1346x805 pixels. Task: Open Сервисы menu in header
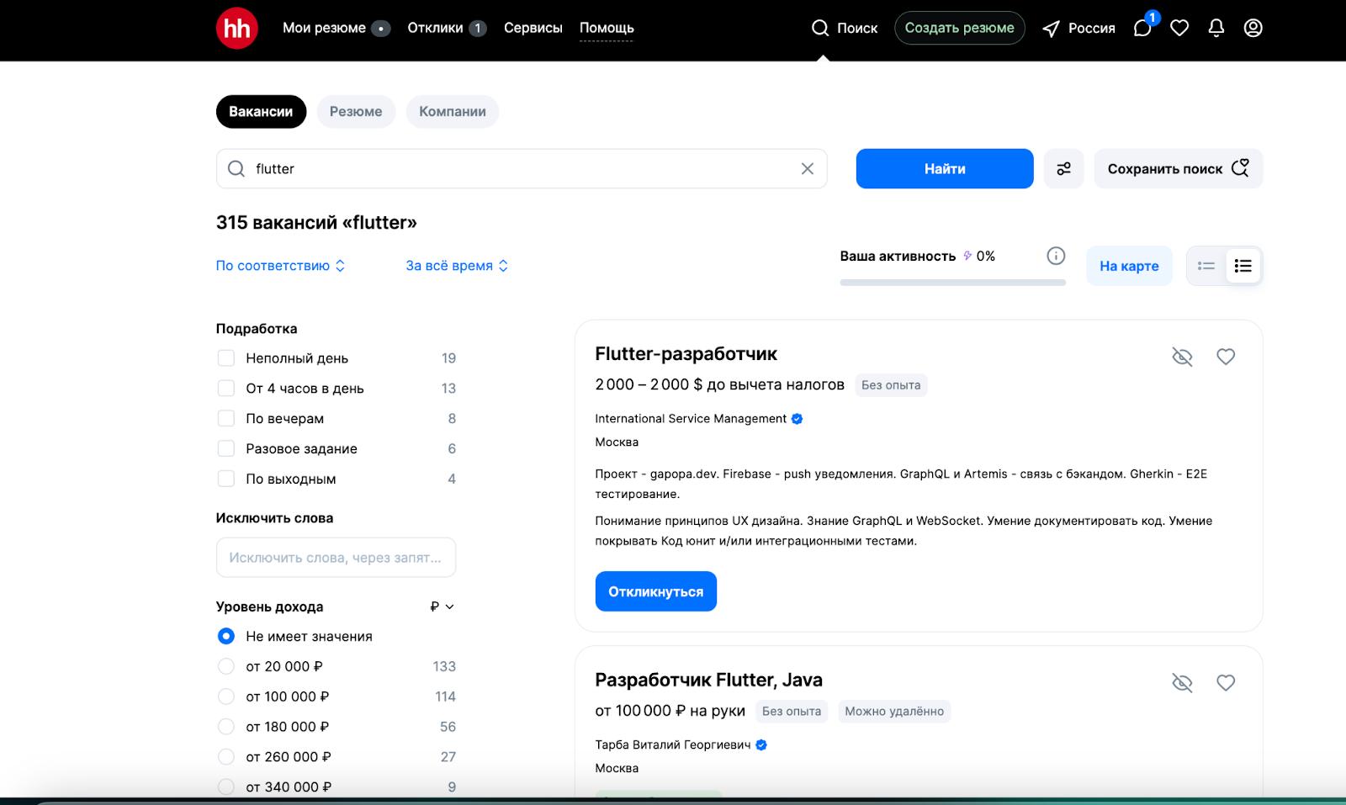point(533,29)
